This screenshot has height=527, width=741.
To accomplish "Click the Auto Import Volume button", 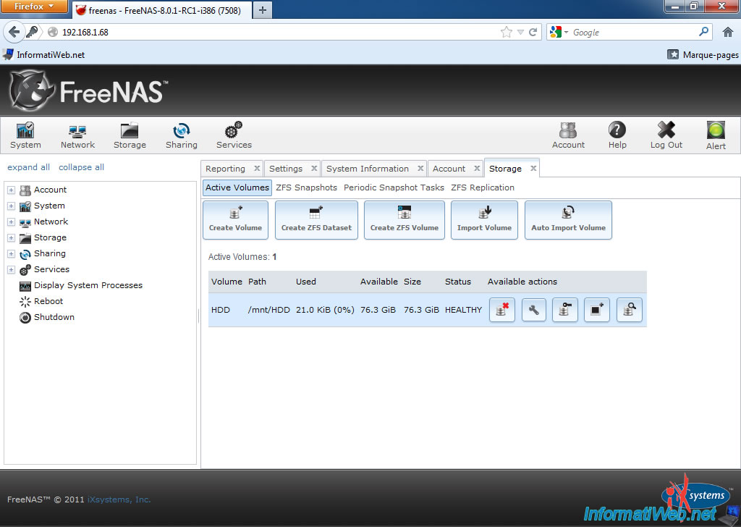I will point(568,220).
